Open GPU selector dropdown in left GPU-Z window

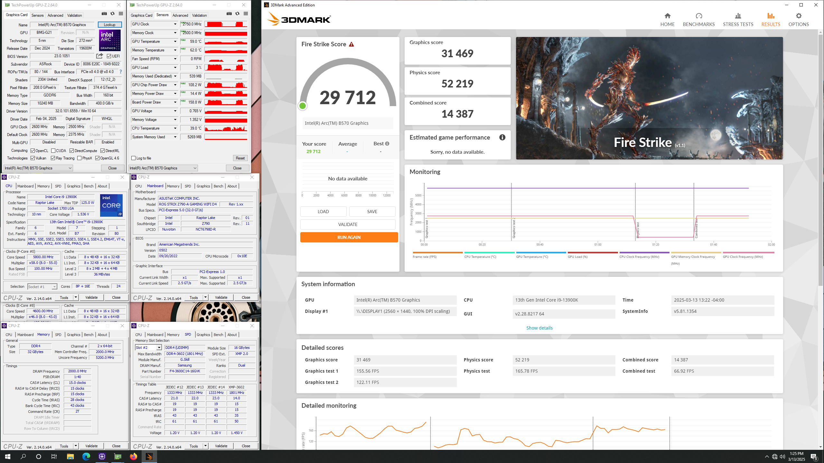[38, 168]
